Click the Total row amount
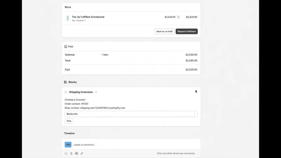Screen dimensions: 281x158 191,60
